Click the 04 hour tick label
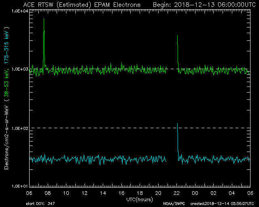 [232, 193]
